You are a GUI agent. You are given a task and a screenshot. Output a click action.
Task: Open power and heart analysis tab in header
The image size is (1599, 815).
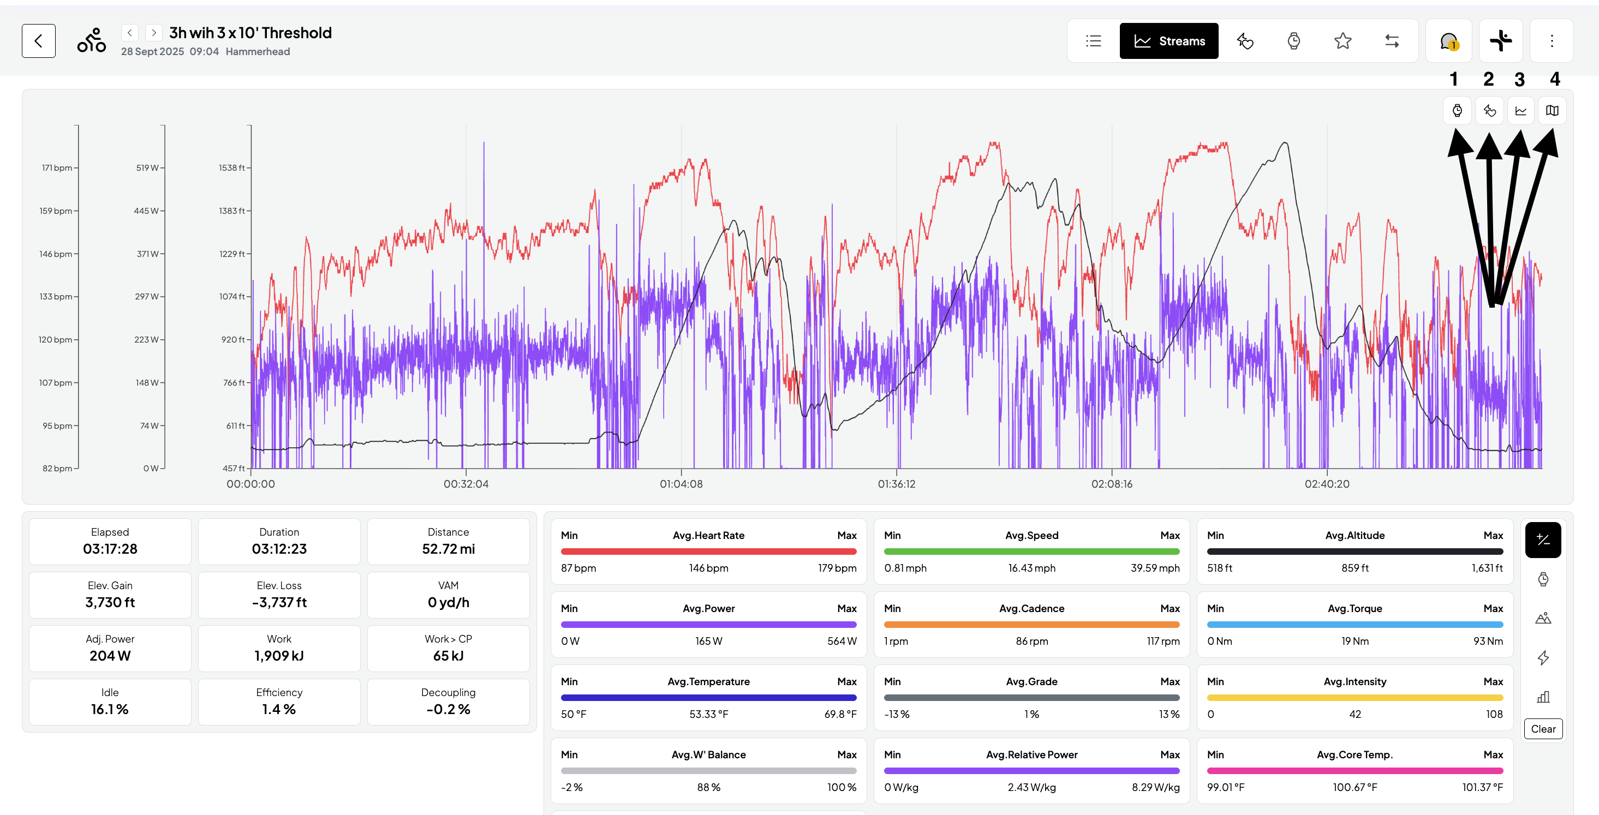coord(1245,41)
